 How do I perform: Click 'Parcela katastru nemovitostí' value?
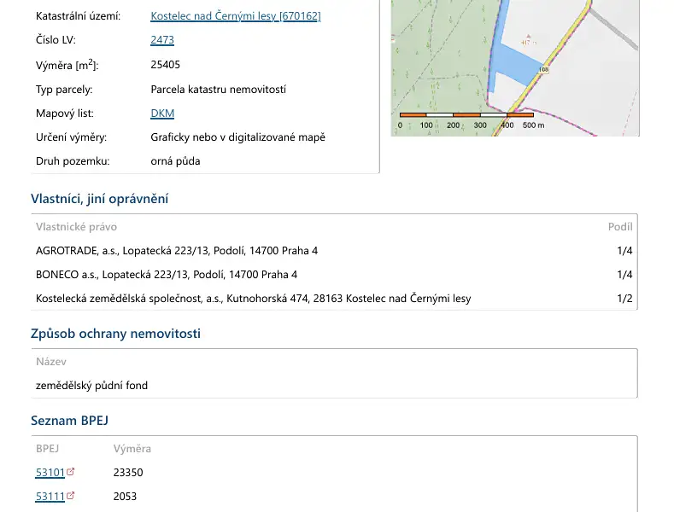[x=219, y=90]
